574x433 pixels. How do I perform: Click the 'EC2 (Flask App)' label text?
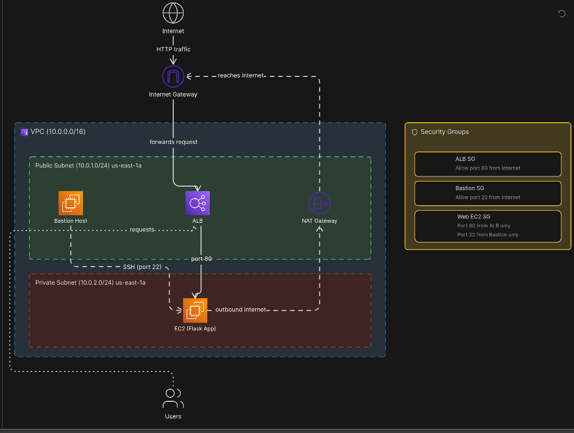195,329
